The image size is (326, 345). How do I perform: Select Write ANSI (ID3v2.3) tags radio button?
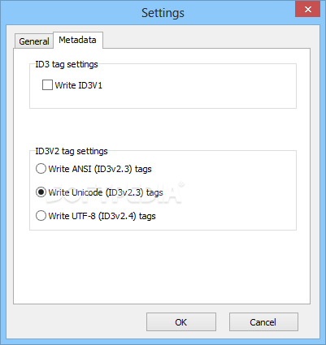click(x=41, y=169)
